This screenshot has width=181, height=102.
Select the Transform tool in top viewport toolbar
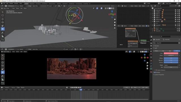(3, 29)
